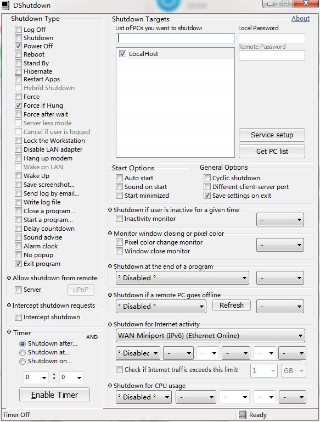Open the About link
Screen dimensions: 320x422
click(x=300, y=19)
